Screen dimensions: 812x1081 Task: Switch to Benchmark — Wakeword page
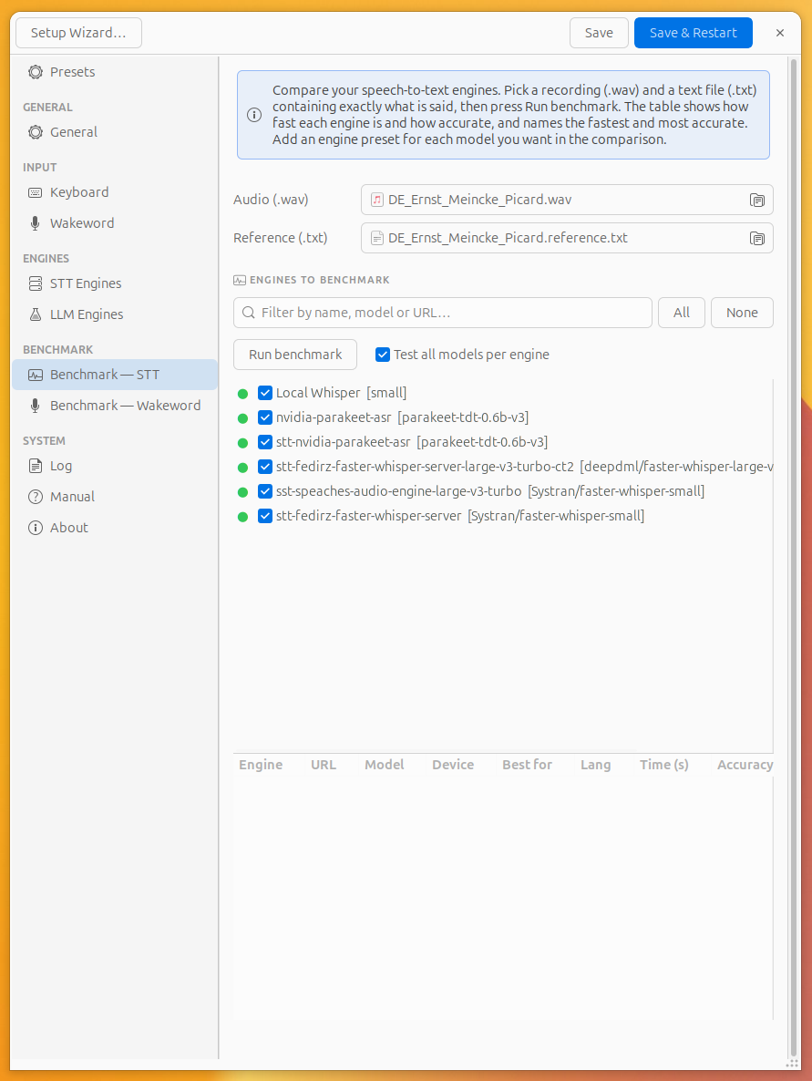tap(115, 406)
